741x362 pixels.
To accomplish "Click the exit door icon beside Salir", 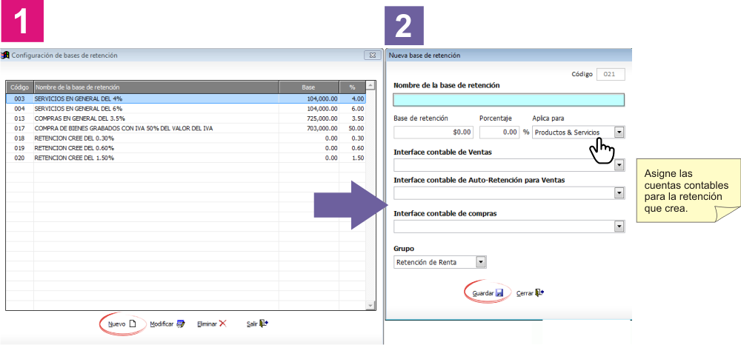I will (x=264, y=324).
